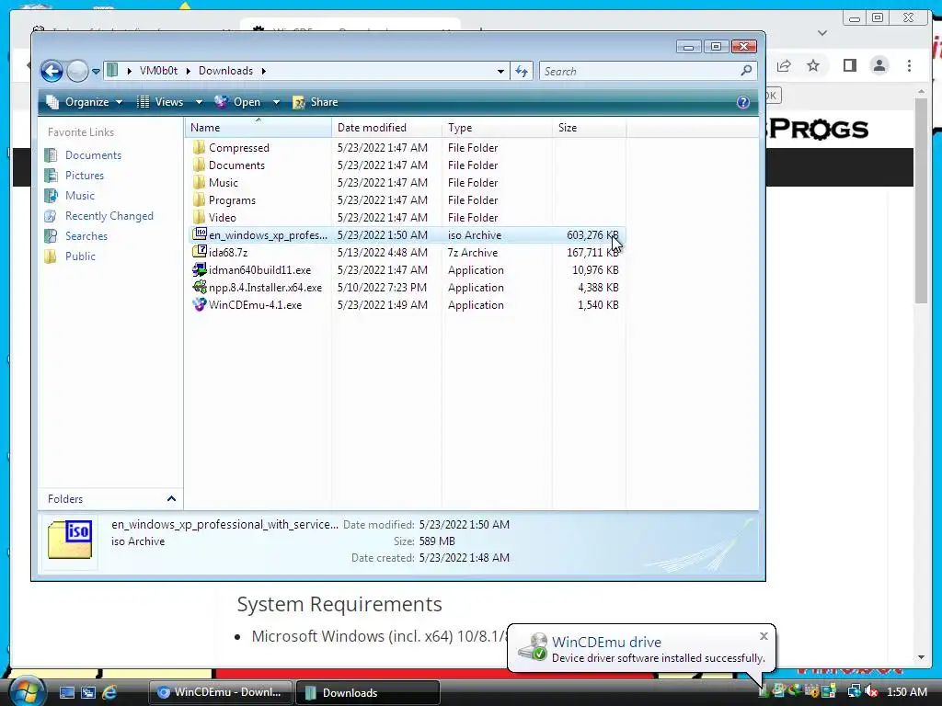
Task: Select the Compressed folder icon
Action: pyautogui.click(x=200, y=148)
